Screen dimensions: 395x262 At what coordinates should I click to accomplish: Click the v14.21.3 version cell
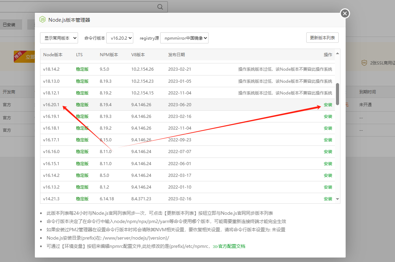coord(51,199)
